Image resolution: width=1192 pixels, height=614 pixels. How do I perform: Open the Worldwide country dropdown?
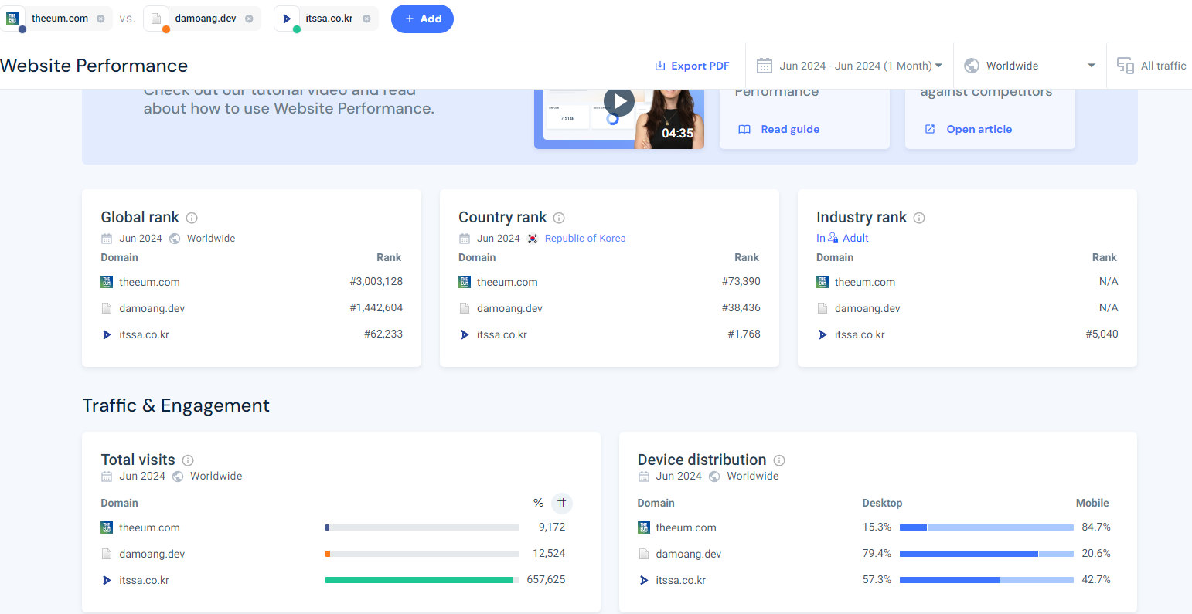[x=1030, y=66]
